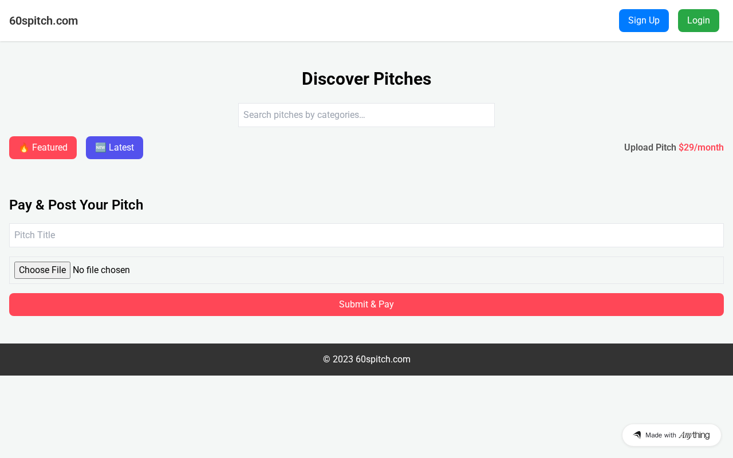
Task: Click the No file chosen text
Action: tap(101, 270)
